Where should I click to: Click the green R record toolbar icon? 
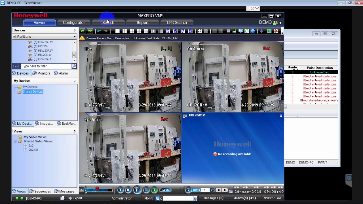(269, 31)
